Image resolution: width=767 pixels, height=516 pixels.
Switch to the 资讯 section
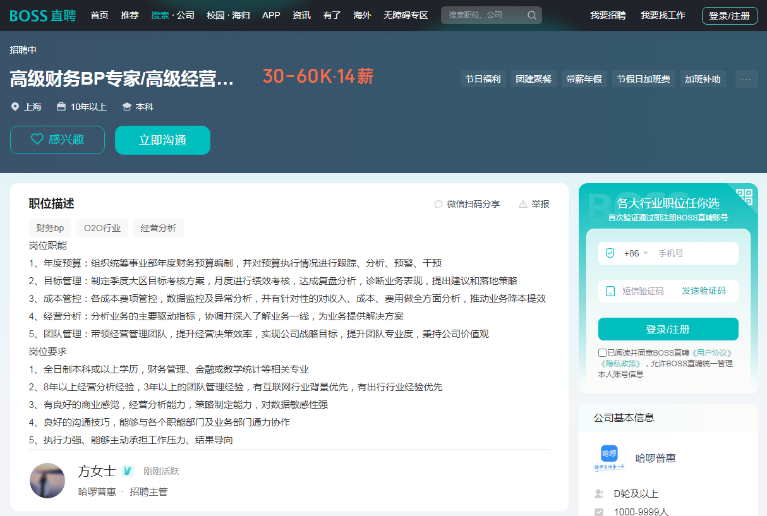[x=301, y=15]
